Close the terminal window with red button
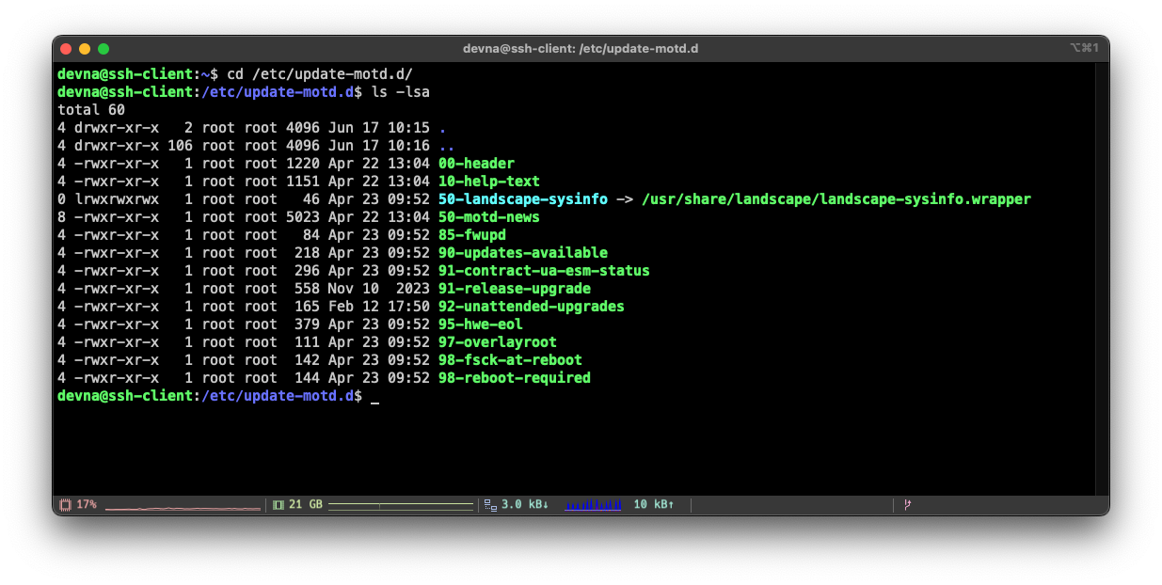The width and height of the screenshot is (1162, 585). click(x=66, y=49)
